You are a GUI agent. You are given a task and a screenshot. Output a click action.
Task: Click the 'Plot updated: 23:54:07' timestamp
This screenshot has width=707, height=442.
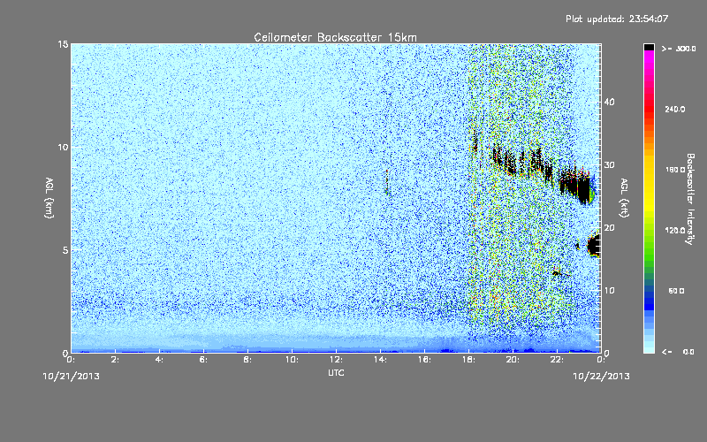[617, 19]
